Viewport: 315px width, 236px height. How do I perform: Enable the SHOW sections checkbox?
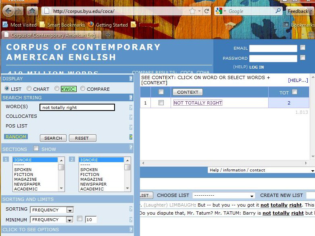coord(36,149)
